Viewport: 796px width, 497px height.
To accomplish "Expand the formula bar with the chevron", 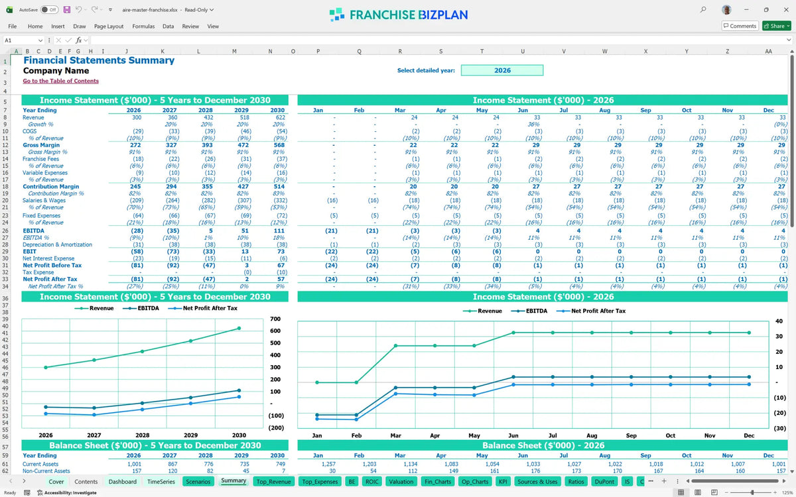I will (789, 40).
